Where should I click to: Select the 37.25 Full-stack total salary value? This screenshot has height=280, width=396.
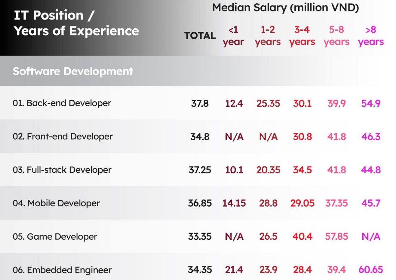click(x=200, y=170)
